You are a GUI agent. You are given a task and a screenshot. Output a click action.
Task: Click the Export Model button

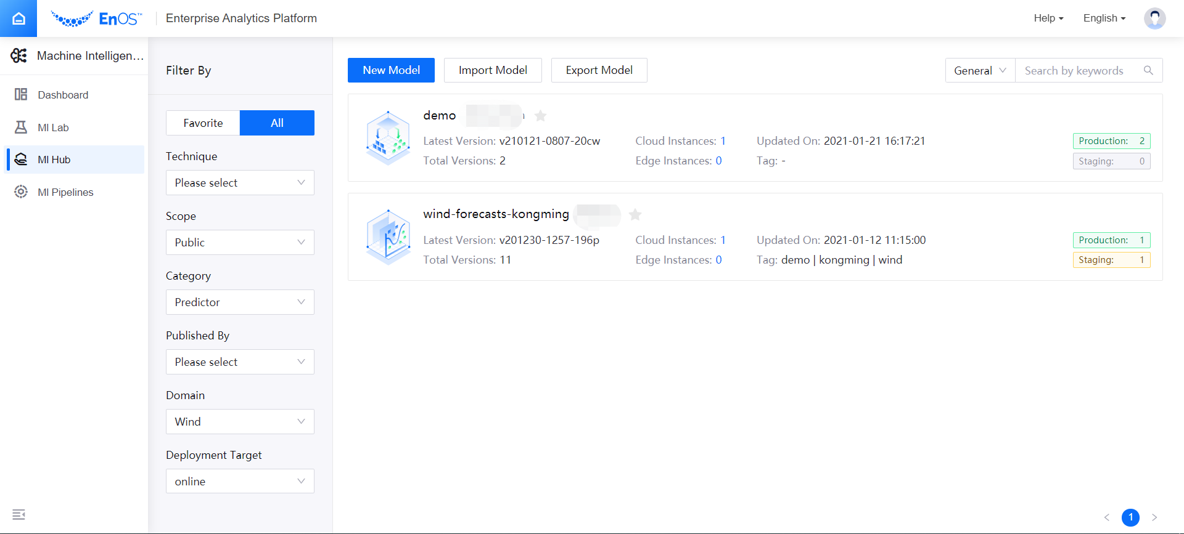(x=599, y=70)
